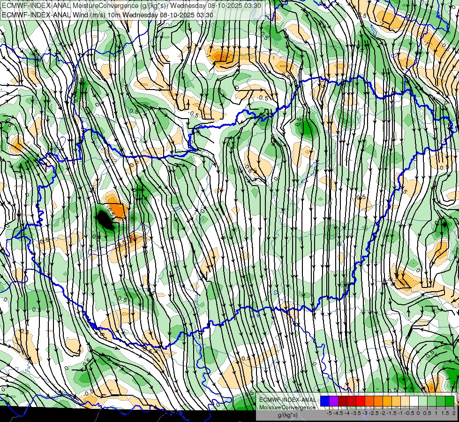The height and width of the screenshot is (422, 459).
Task: Select the -2.5 tick label in legend
Action: pos(374,413)
